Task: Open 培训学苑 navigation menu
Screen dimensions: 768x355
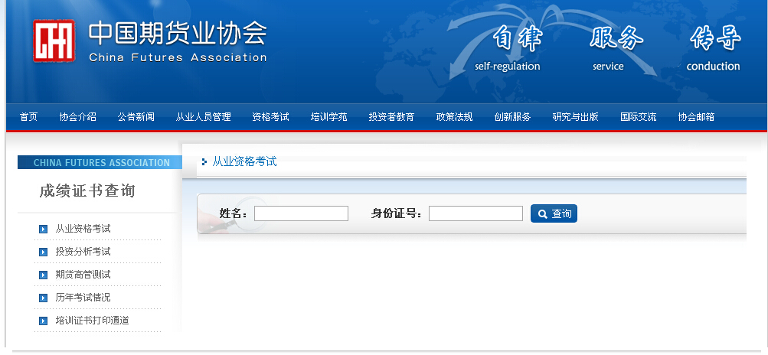Action: [328, 117]
